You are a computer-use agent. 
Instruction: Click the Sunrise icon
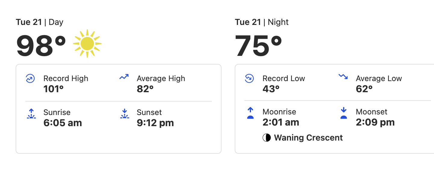point(31,114)
